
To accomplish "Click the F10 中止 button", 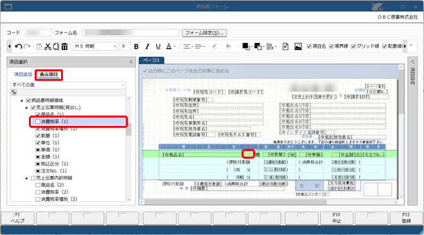I will click(x=337, y=218).
